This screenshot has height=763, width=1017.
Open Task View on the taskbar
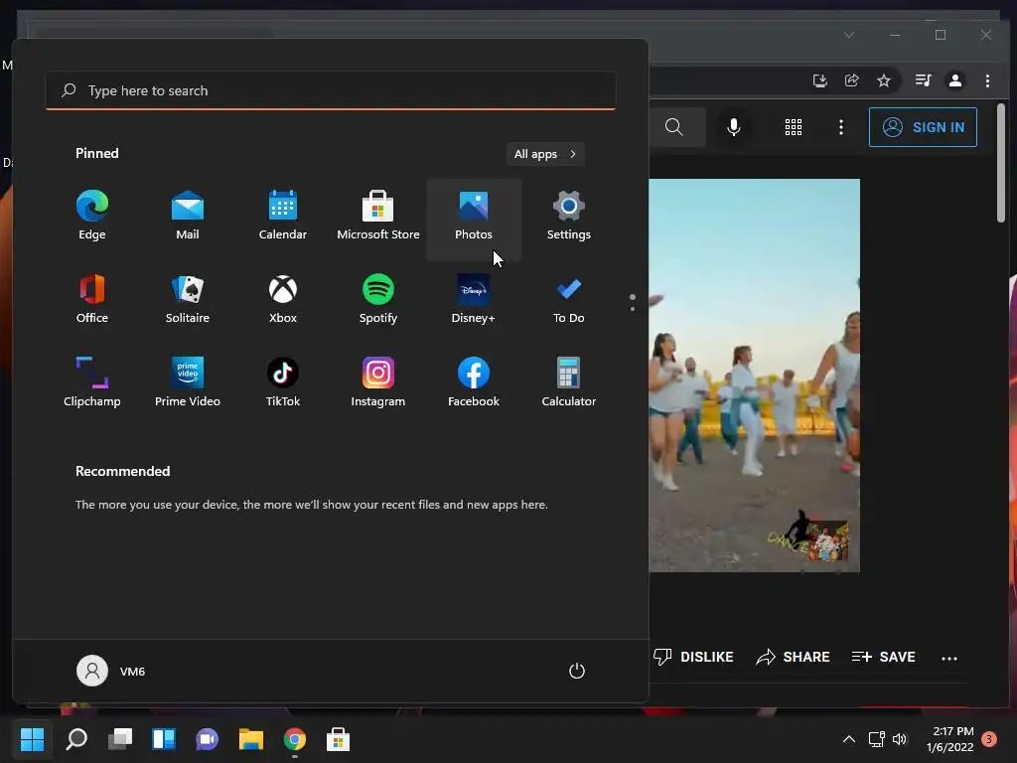(x=120, y=739)
